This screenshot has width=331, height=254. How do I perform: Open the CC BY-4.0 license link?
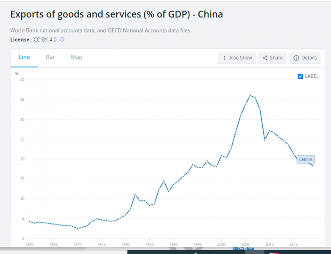tap(45, 39)
